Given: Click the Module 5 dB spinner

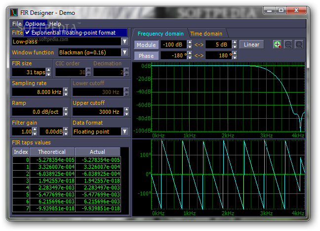Looking at the screenshot, I should click(x=235, y=45).
